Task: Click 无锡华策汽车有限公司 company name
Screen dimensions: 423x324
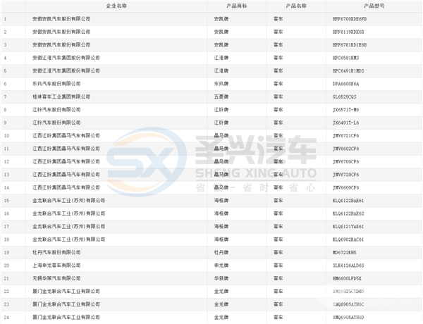Action: tap(58, 278)
